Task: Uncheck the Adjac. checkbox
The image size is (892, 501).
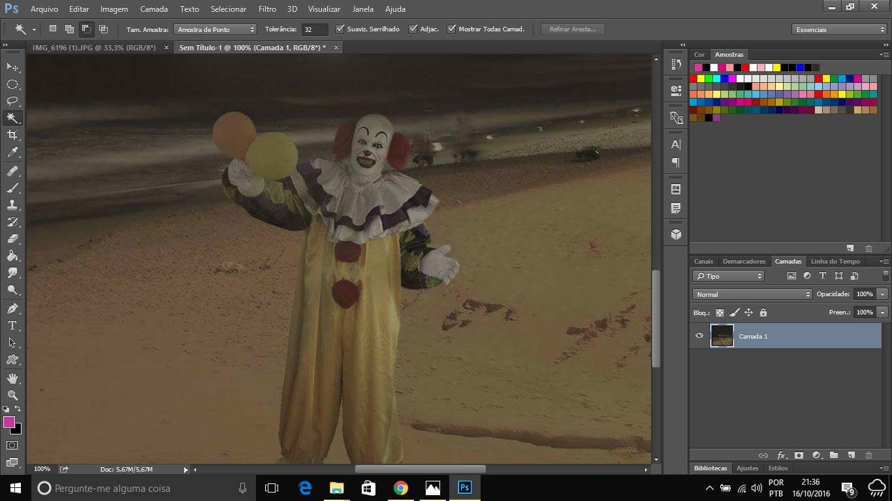Action: pos(413,29)
